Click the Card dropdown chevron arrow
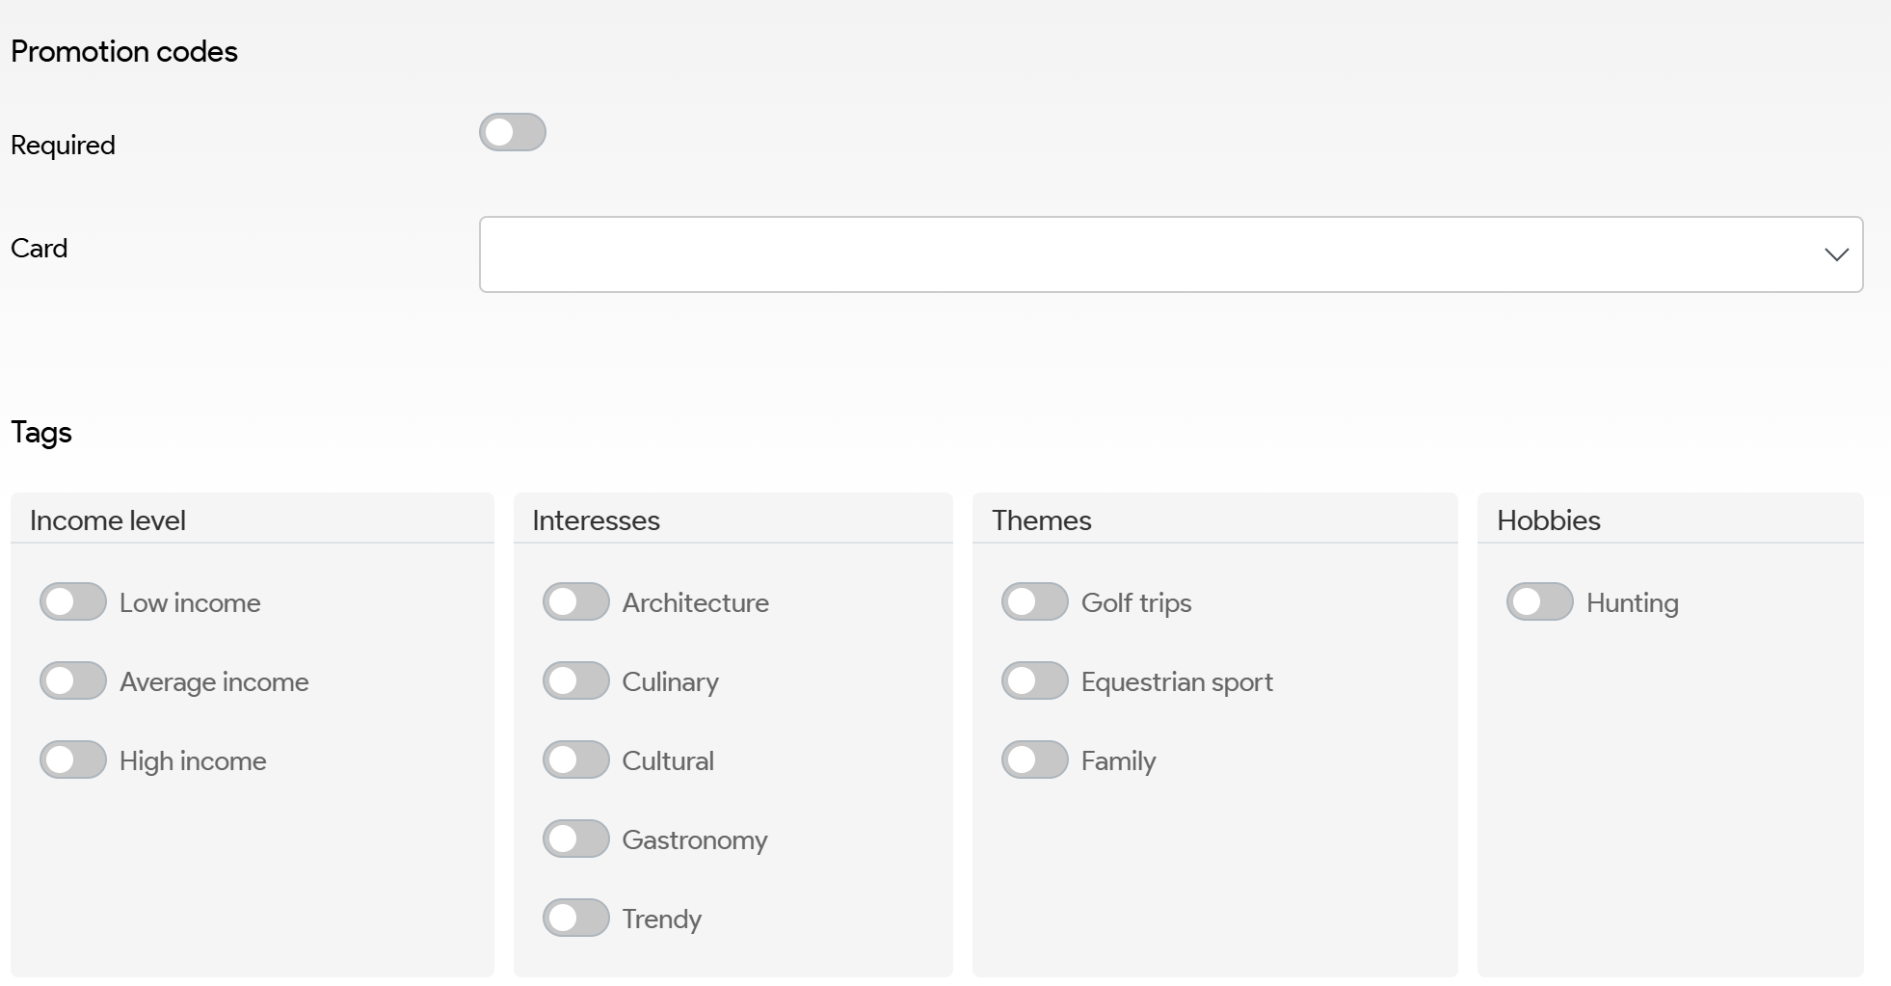The image size is (1891, 986). click(x=1835, y=254)
